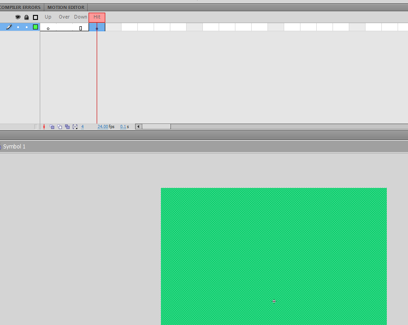
Task: Select the Up frame label
Action: point(48,17)
